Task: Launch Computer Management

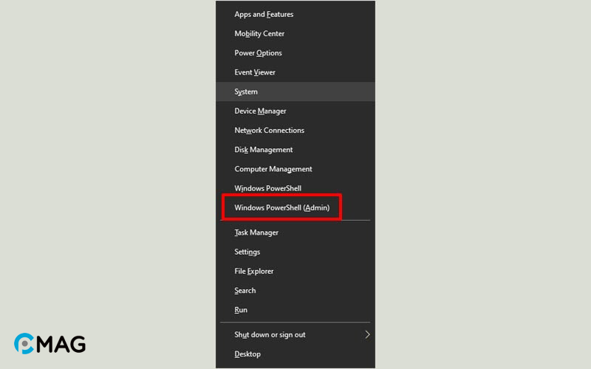Action: pos(295,169)
